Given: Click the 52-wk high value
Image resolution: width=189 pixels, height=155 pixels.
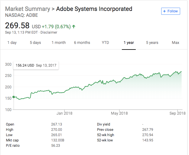Looking at the screenshot, I should (148, 135).
